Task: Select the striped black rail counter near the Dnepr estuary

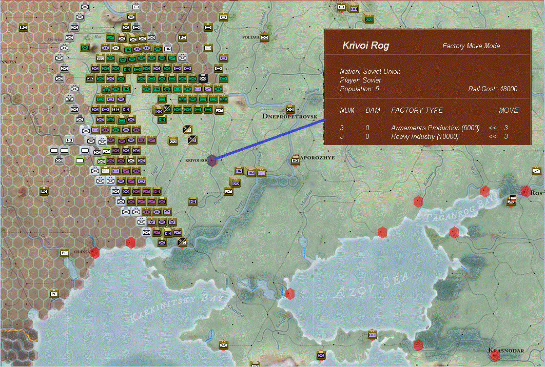Action: click(182, 242)
